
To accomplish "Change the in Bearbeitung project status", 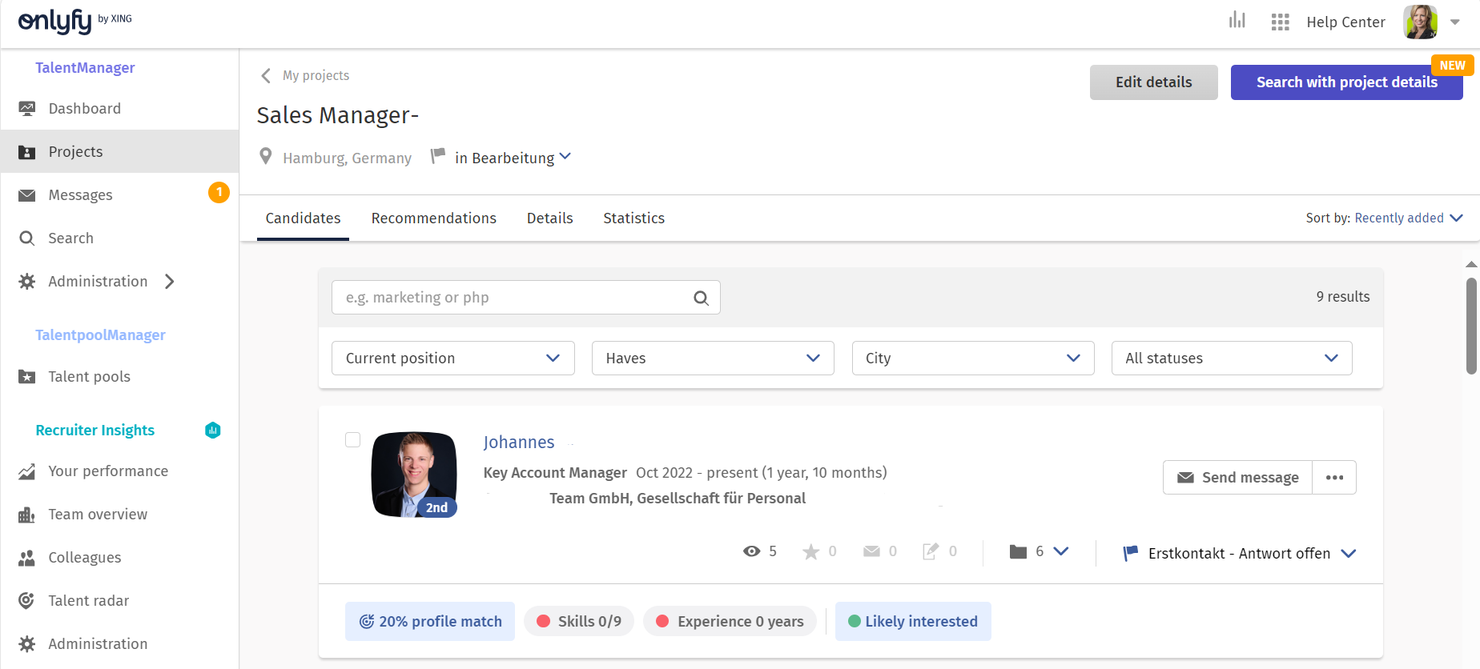I will coord(513,158).
